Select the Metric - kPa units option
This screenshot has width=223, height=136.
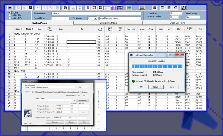pyautogui.click(x=10, y=18)
